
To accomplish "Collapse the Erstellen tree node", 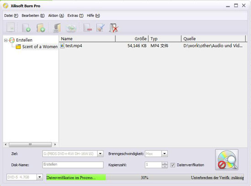I will pyautogui.click(x=5, y=40).
